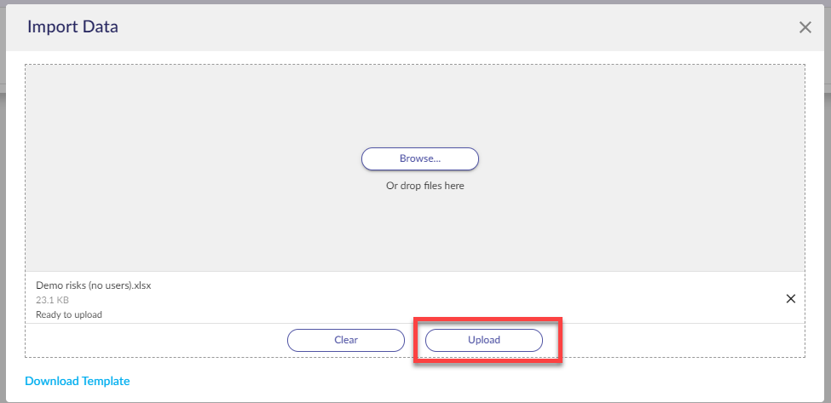
Task: Open the Download Template link
Action: 78,381
